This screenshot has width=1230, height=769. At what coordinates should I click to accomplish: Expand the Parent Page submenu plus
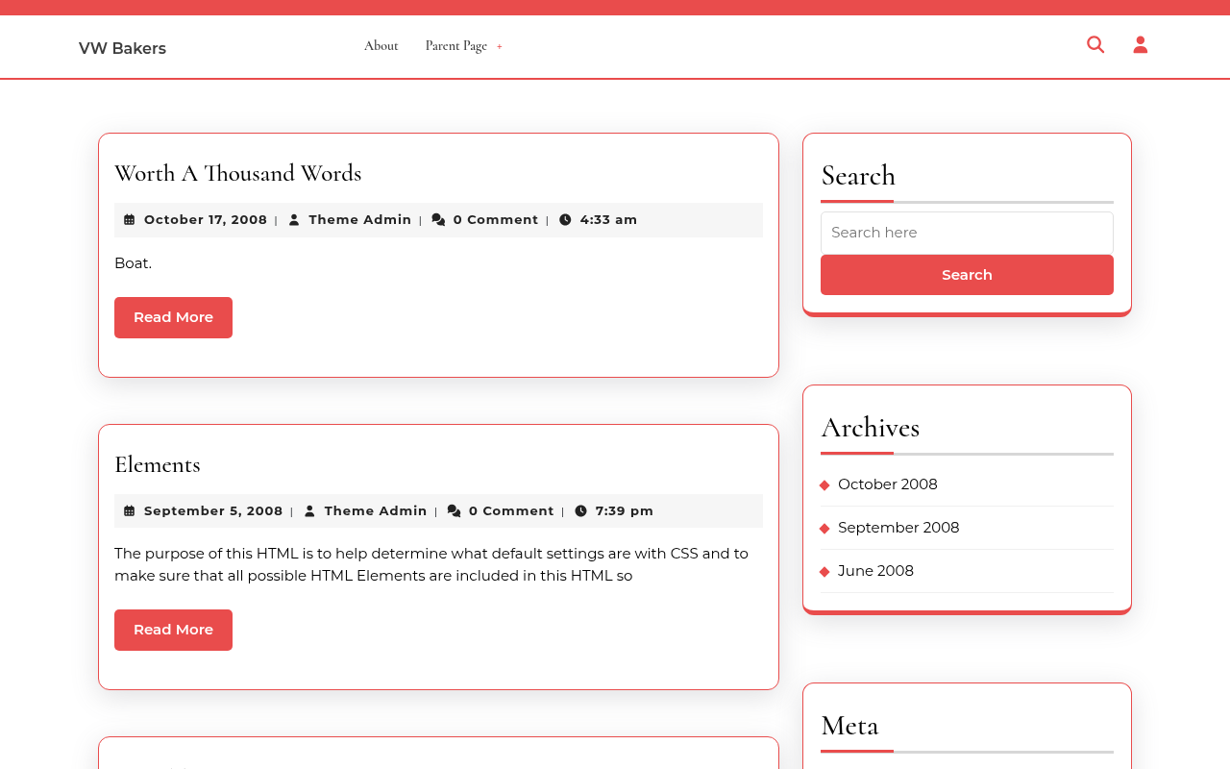[500, 47]
